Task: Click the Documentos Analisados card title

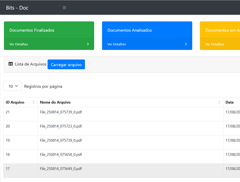Action: (130, 30)
